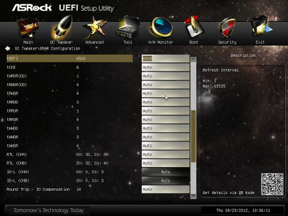Select the tRRSR setting label

[x=12, y=120]
